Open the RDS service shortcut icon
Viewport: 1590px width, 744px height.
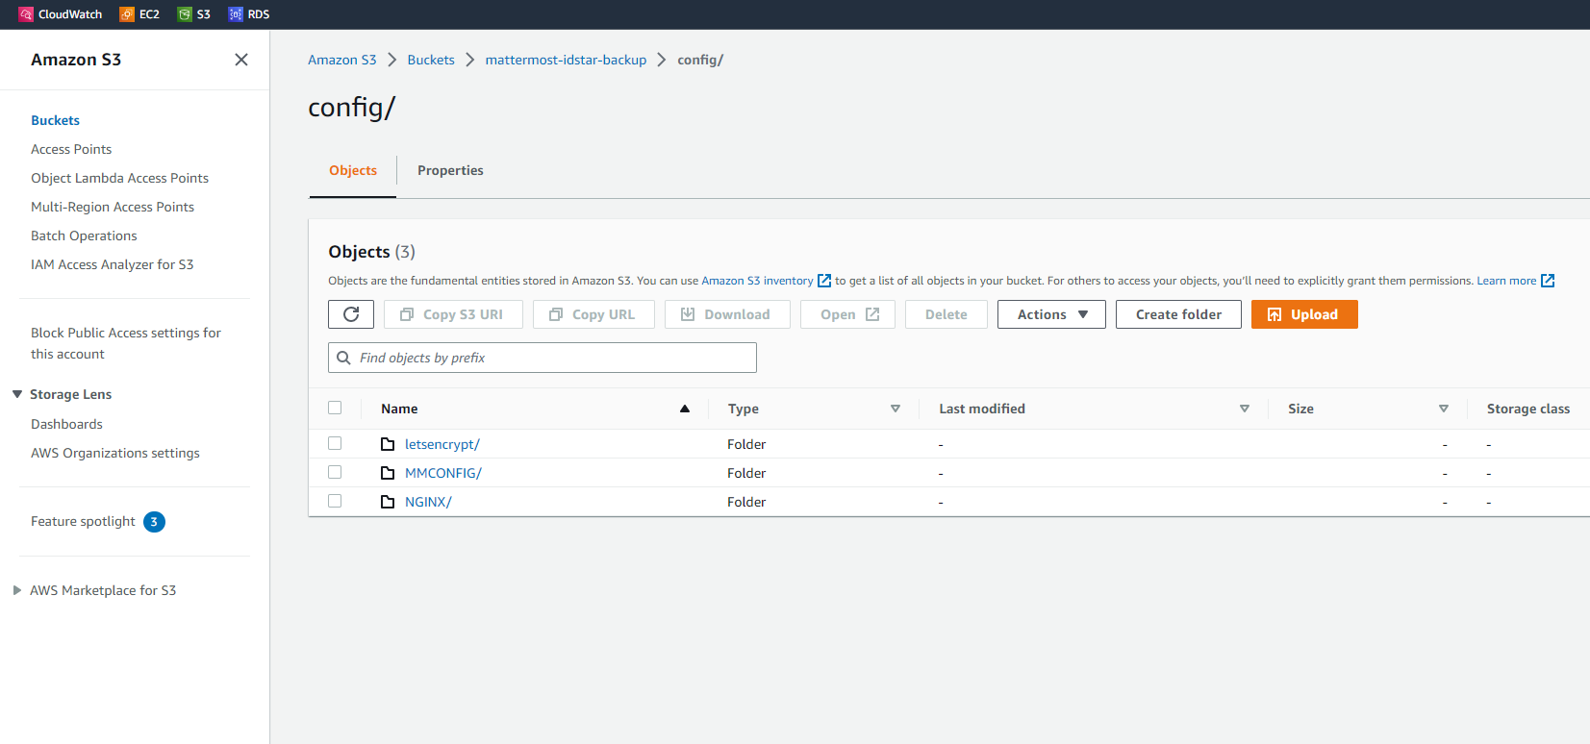tap(236, 14)
